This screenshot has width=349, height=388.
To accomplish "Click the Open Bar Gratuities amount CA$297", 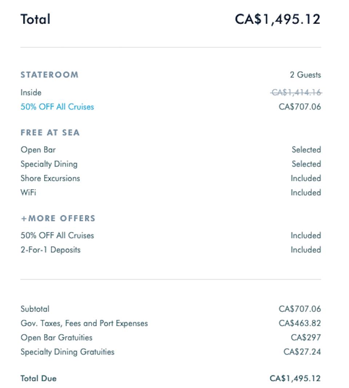I will [x=306, y=337].
